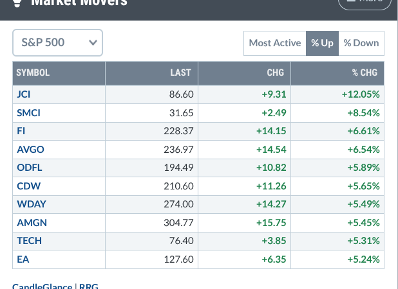Select the % Up tab
Screen dimensions: 398x289
point(322,43)
